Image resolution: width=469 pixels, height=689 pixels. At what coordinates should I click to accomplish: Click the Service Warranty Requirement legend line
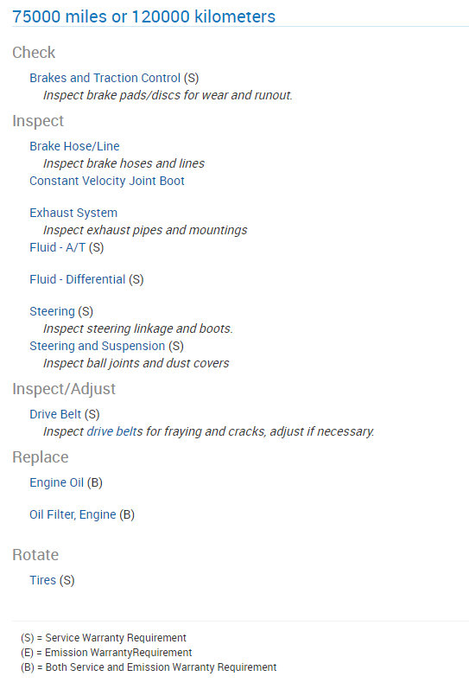104,638
